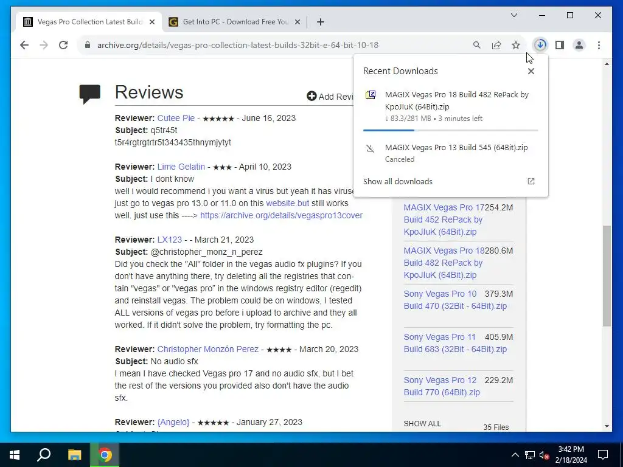Click the Vegas Pro 18 zip file icon

371,95
